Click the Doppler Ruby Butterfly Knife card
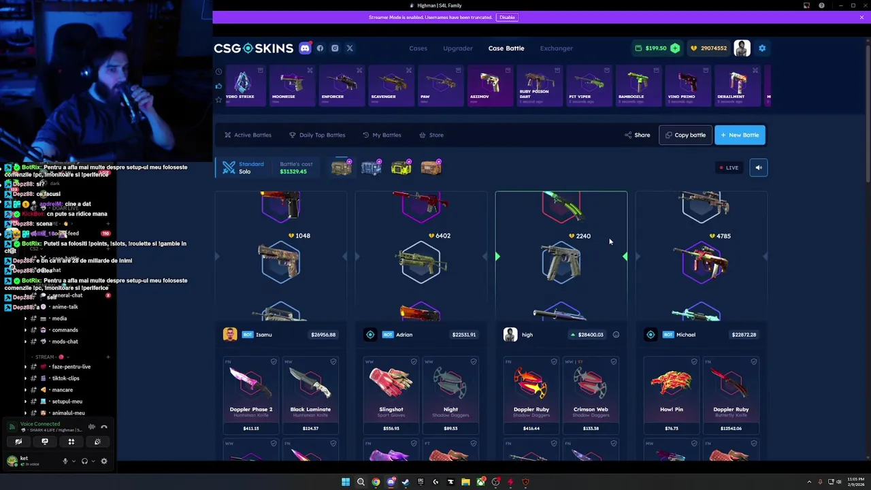871x490 pixels. [731, 395]
